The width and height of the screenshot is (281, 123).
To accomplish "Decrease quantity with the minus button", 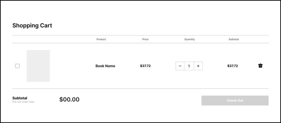I will (180, 66).
